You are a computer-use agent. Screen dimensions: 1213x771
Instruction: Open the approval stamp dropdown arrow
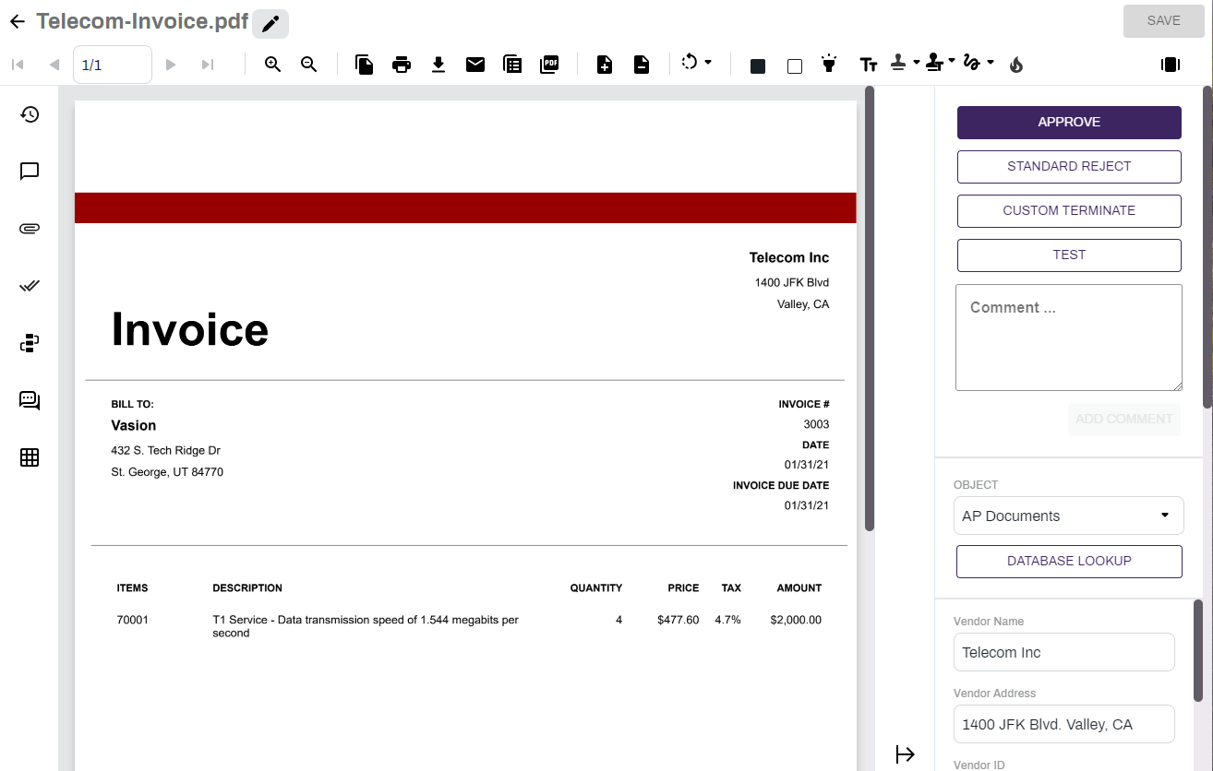[x=951, y=62]
